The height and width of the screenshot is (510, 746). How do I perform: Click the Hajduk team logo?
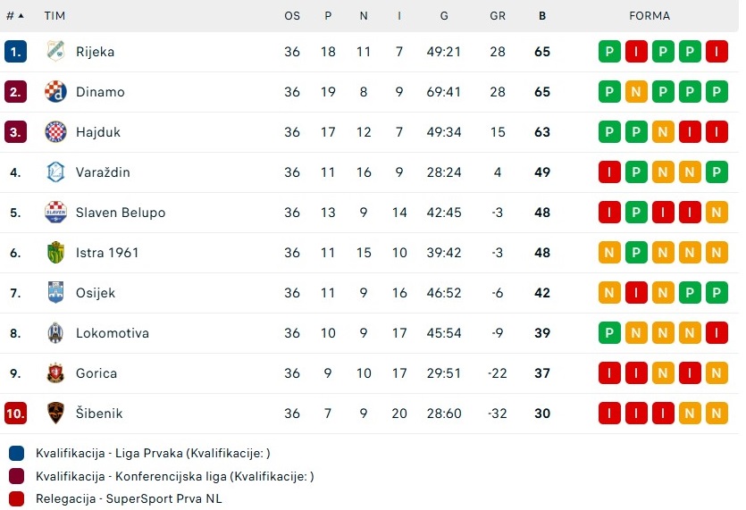tap(55, 132)
